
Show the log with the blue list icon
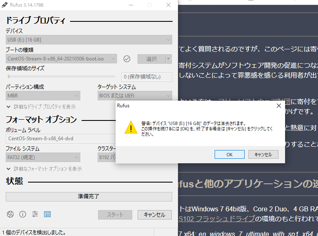point(47,214)
